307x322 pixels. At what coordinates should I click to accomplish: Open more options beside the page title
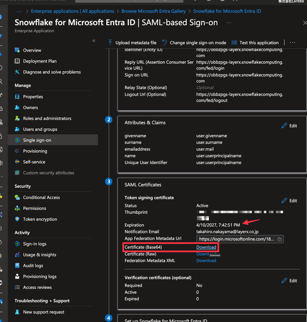coord(229,23)
